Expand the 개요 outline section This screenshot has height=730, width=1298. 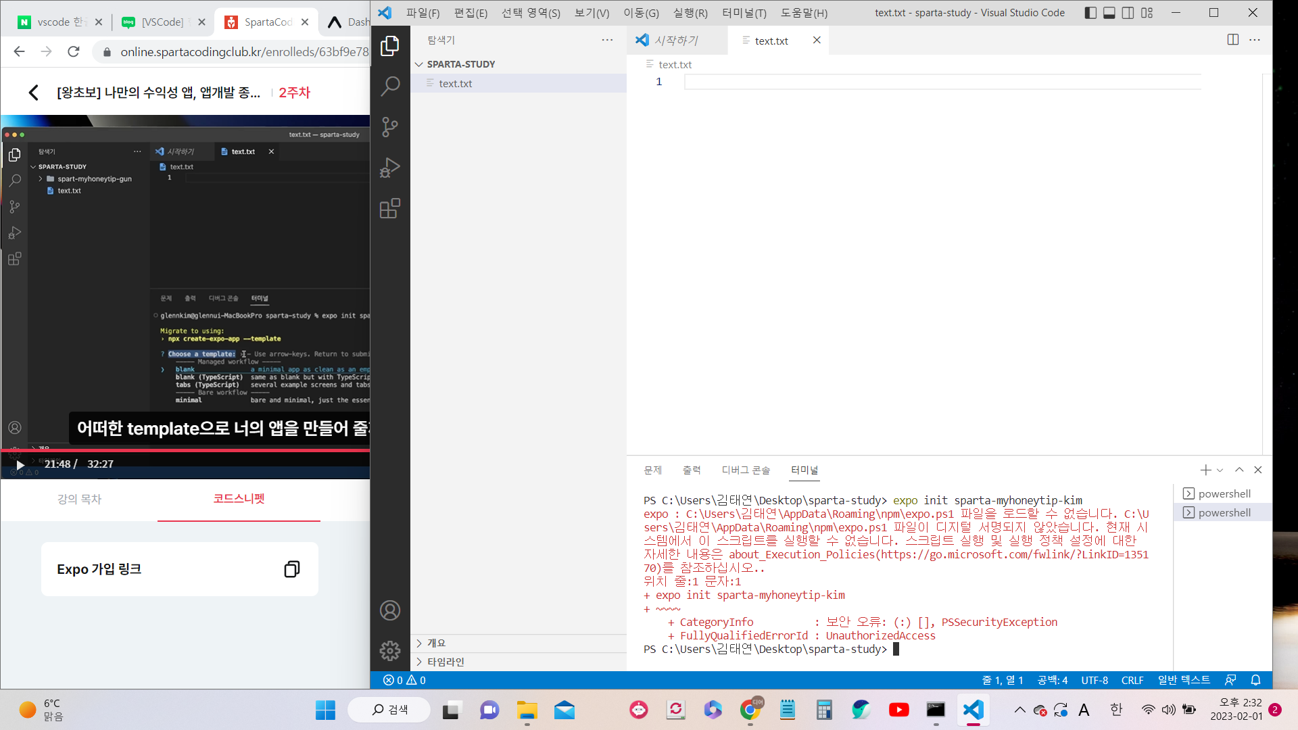click(x=519, y=643)
